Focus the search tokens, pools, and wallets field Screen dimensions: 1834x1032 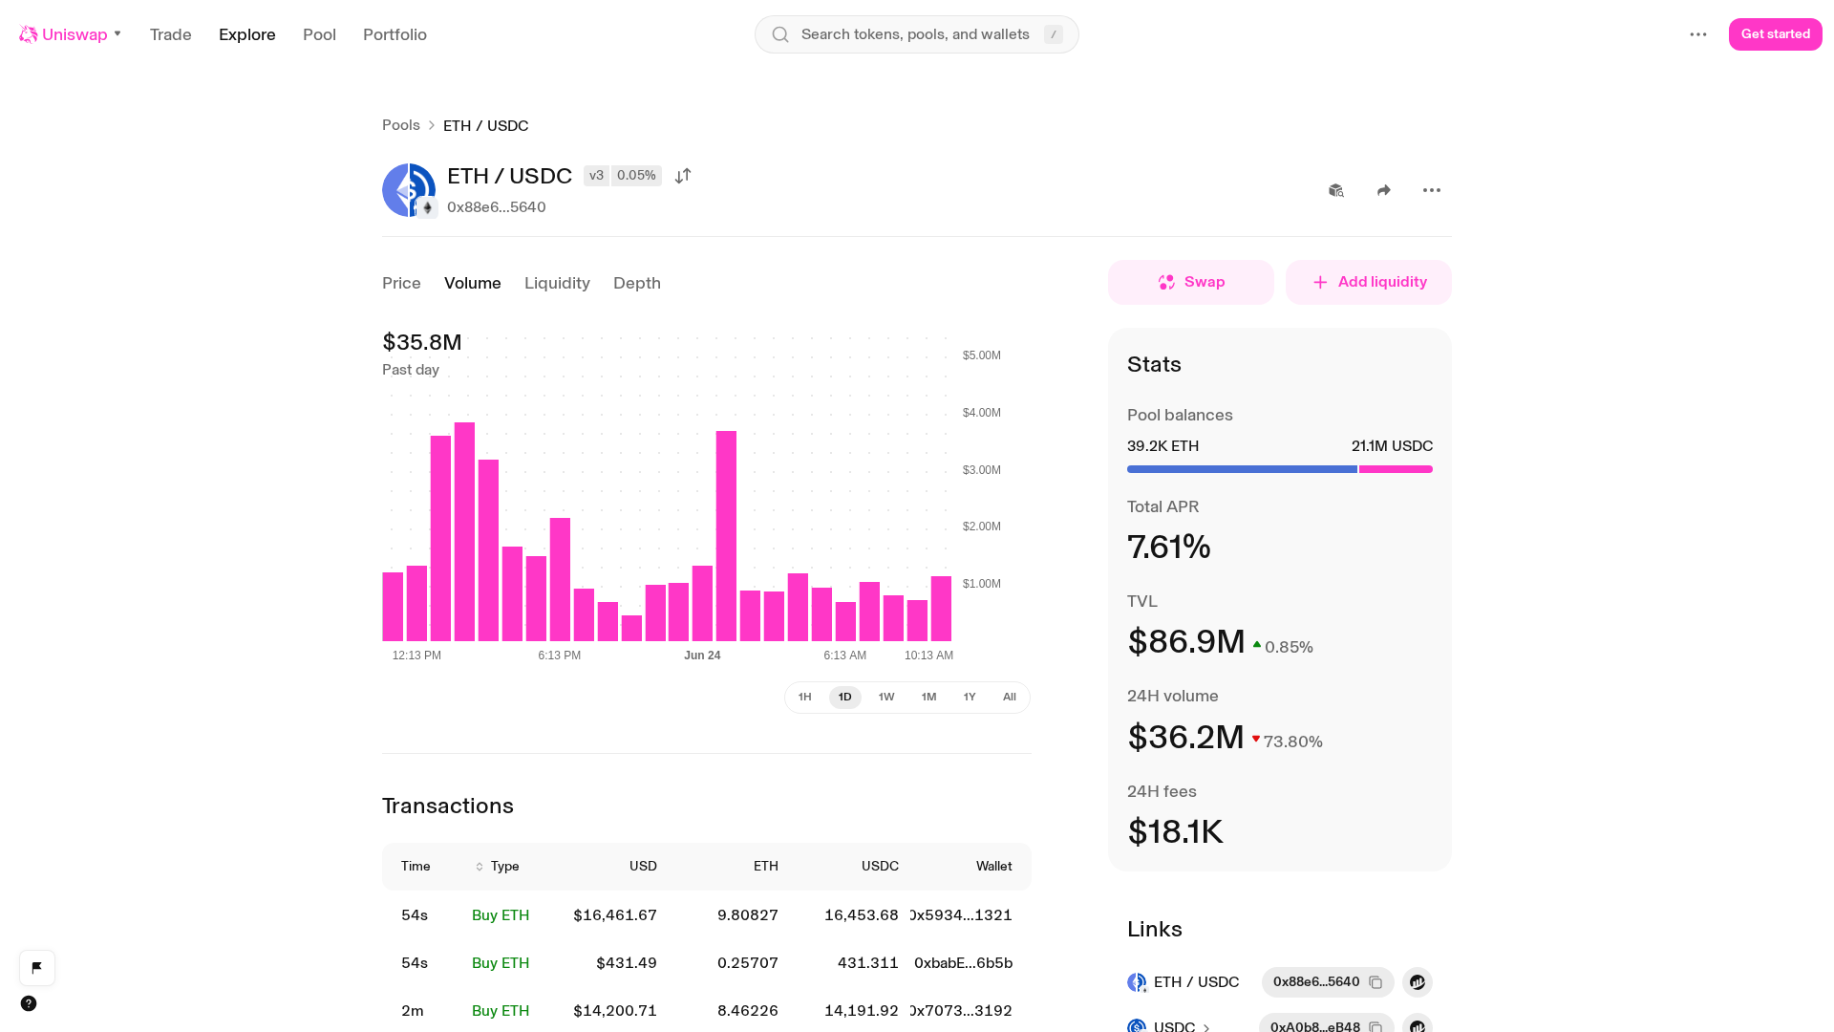click(917, 34)
